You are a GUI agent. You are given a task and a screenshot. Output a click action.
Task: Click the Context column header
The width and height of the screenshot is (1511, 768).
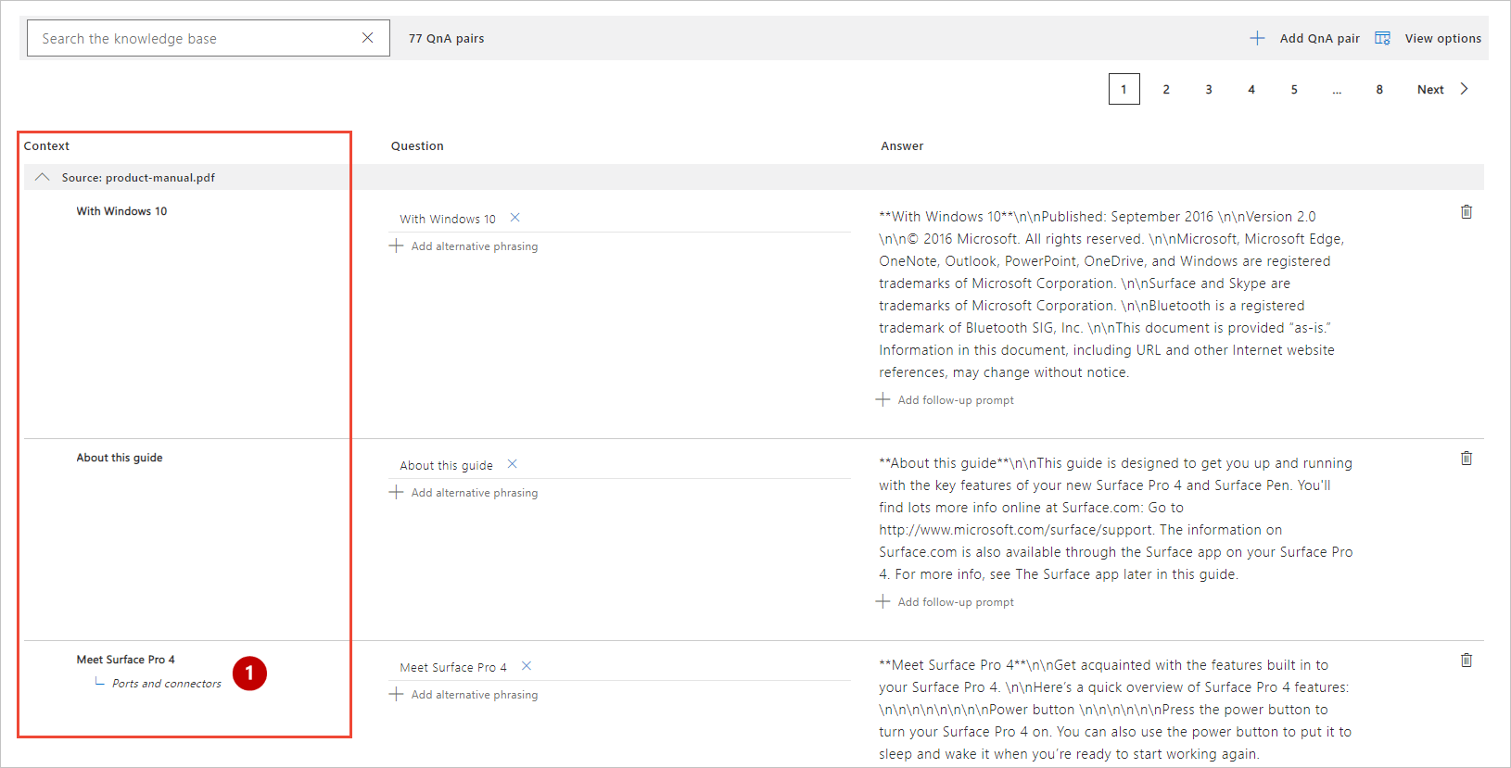(x=46, y=145)
